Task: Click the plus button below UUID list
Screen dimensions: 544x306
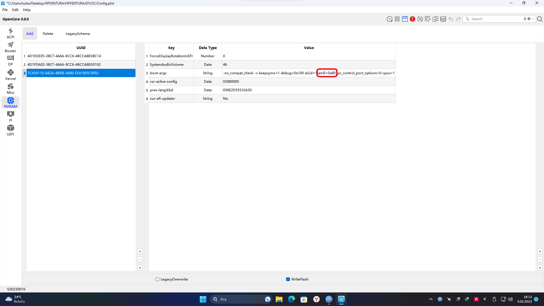Action: [140, 251]
